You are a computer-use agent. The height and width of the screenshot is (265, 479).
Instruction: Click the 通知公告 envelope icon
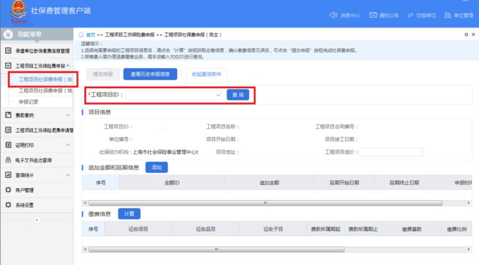pos(374,14)
